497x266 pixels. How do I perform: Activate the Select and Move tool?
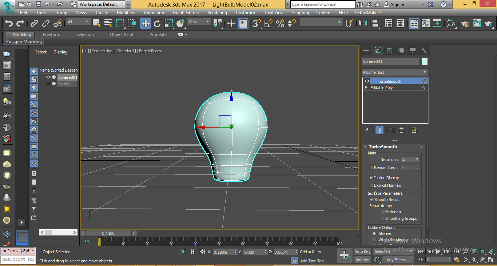[x=146, y=23]
